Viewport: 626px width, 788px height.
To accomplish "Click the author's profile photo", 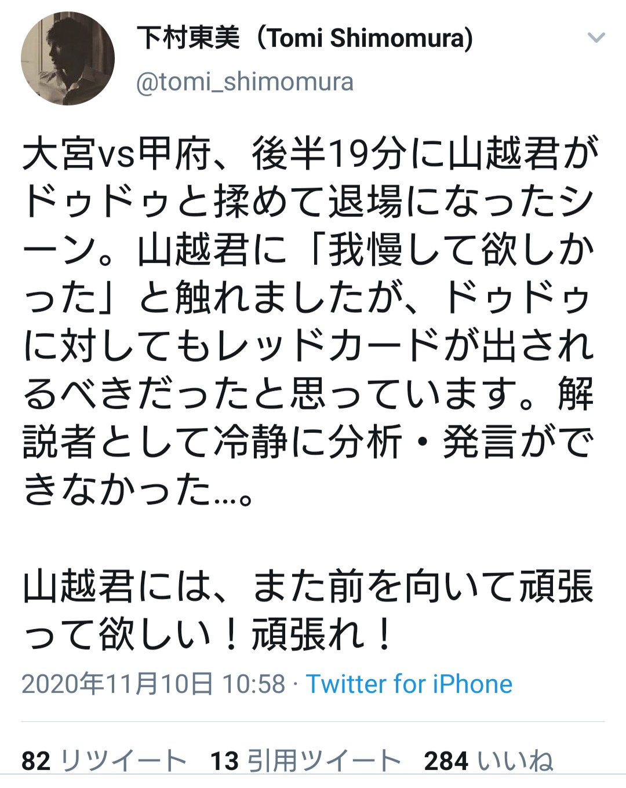I will [68, 59].
